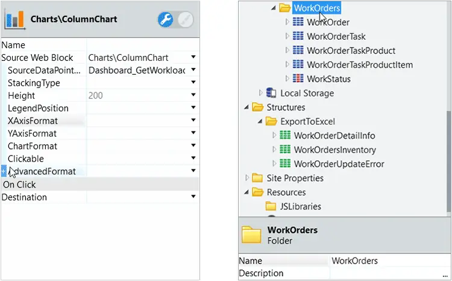
Task: Open the Description ellipsis editor button
Action: pos(445,274)
